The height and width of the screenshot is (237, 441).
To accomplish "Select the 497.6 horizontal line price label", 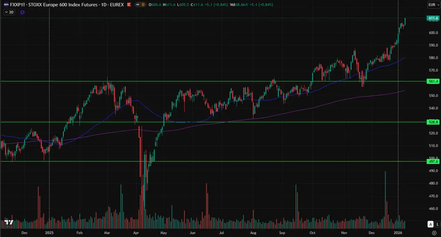I will tap(432, 161).
